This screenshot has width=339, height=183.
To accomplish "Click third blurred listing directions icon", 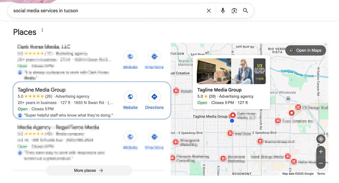I will [x=154, y=137].
